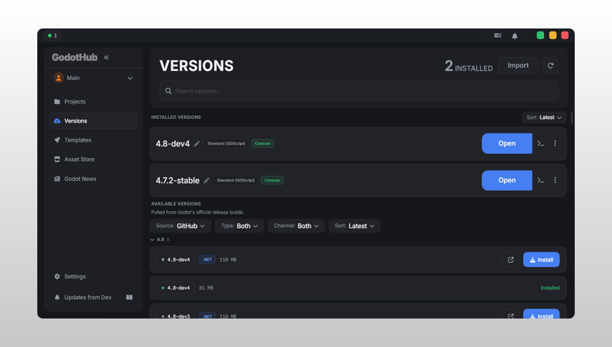Install the 4.8-dev3 .NET build
Image resolution: width=612 pixels, height=347 pixels.
(541, 314)
